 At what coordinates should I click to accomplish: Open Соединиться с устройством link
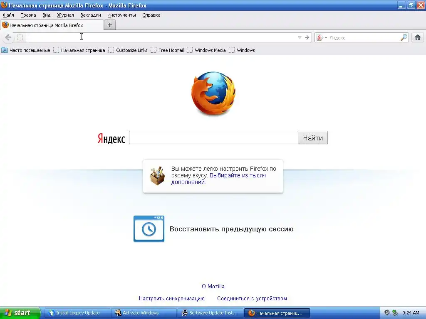click(252, 298)
